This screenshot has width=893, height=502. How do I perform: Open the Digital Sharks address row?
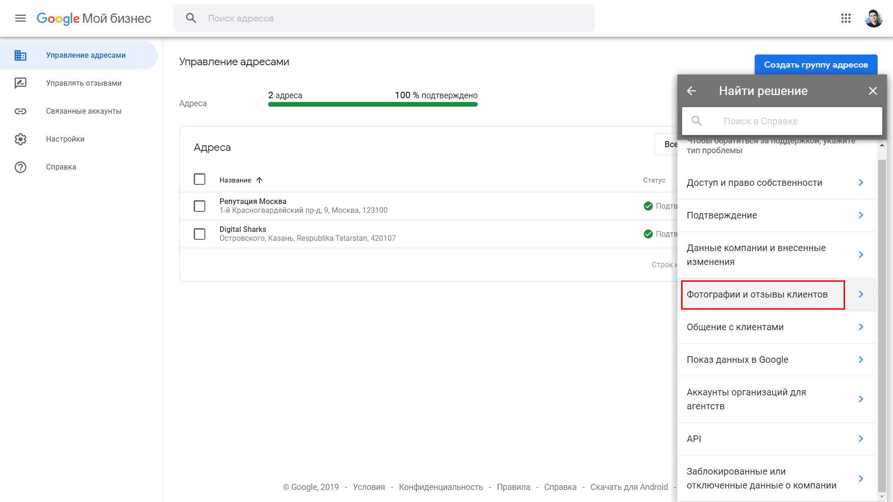click(x=428, y=234)
